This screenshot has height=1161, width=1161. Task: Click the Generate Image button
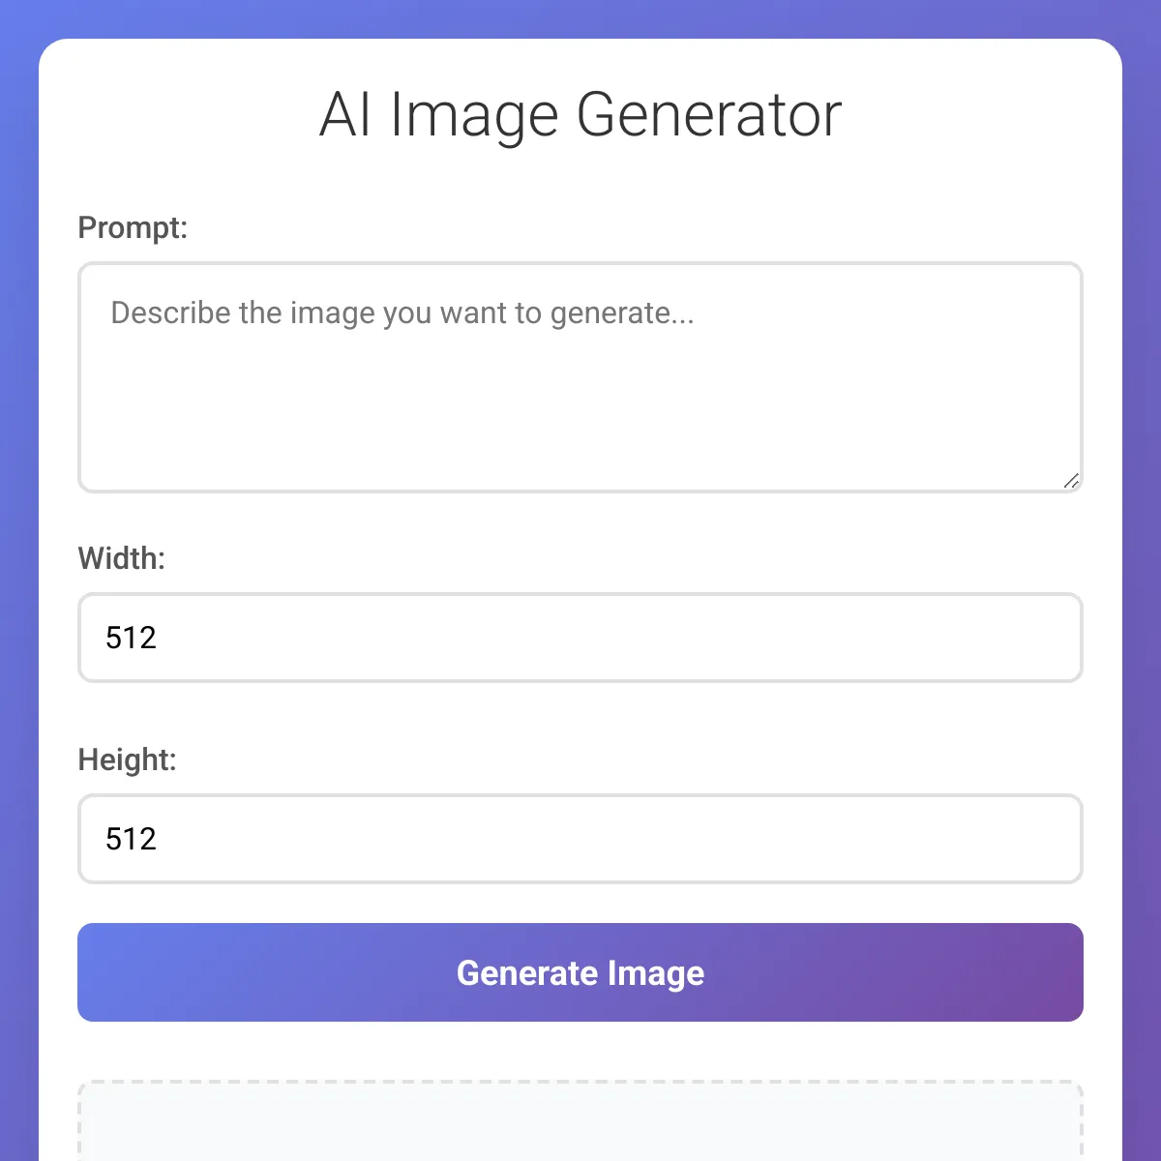tap(580, 972)
